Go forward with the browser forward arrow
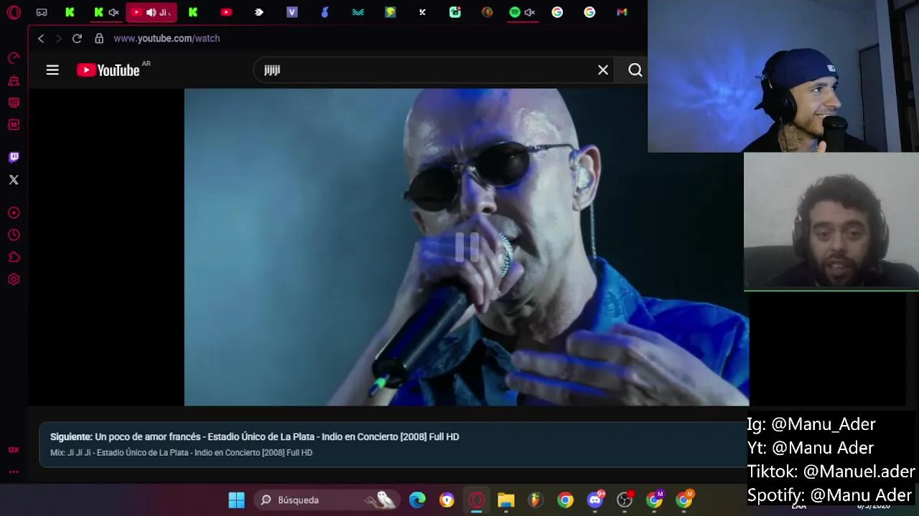Viewport: 919px width, 516px height. pos(59,39)
